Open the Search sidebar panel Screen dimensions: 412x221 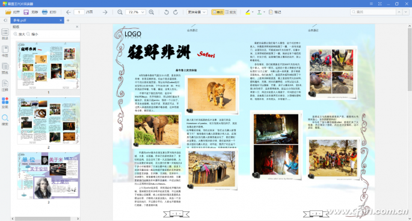tap(5, 120)
